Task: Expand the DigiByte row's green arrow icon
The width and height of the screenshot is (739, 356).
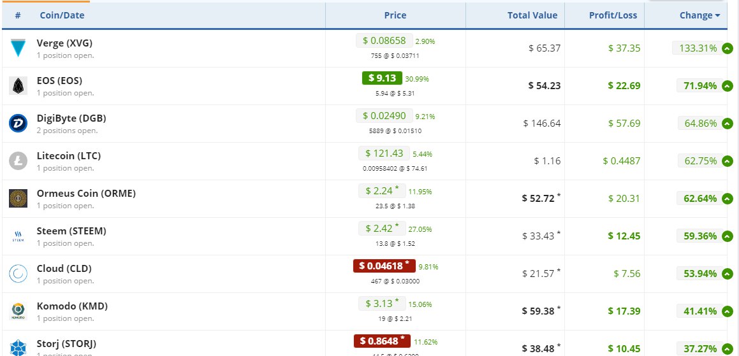Action: (728, 124)
